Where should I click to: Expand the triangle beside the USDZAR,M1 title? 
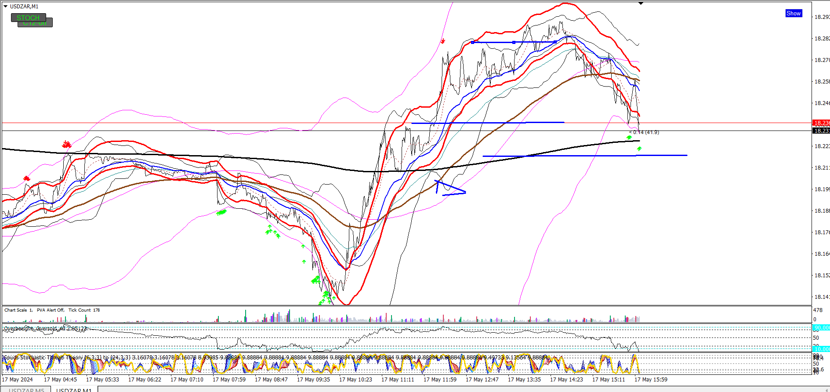[5, 7]
